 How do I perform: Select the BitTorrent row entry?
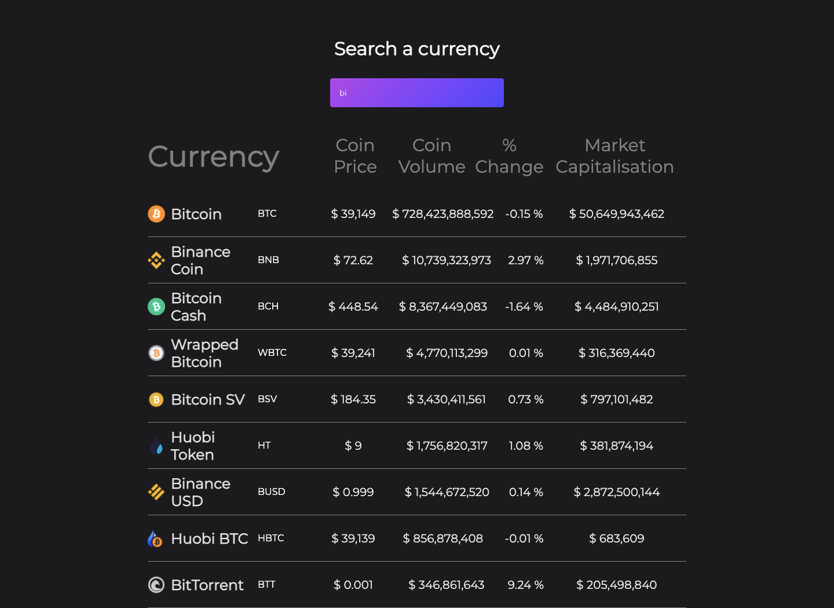click(417, 585)
